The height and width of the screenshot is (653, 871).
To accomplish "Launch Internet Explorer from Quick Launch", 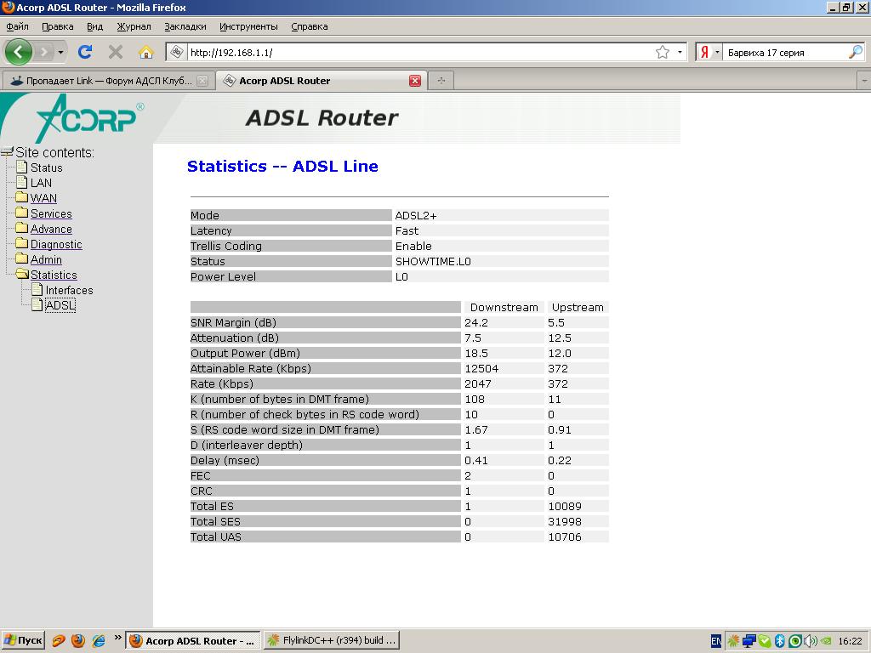I will (x=99, y=641).
